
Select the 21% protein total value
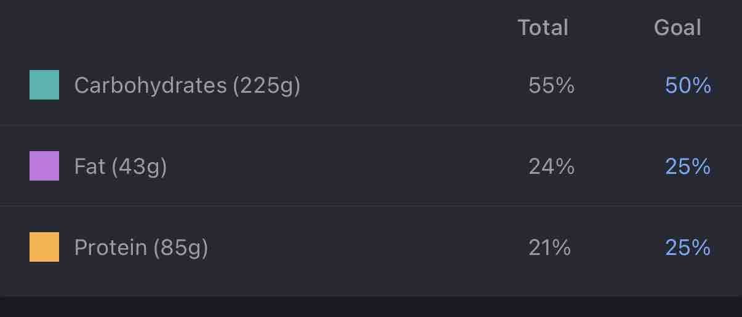(x=549, y=248)
